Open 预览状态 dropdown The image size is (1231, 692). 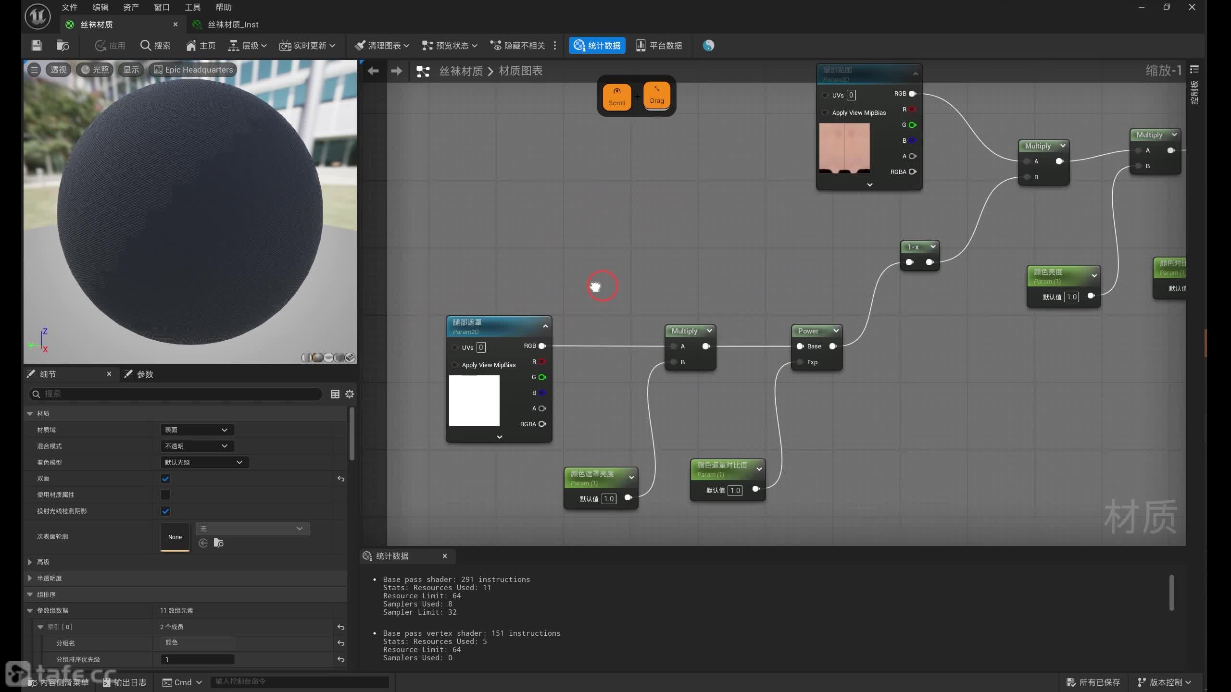pos(450,46)
